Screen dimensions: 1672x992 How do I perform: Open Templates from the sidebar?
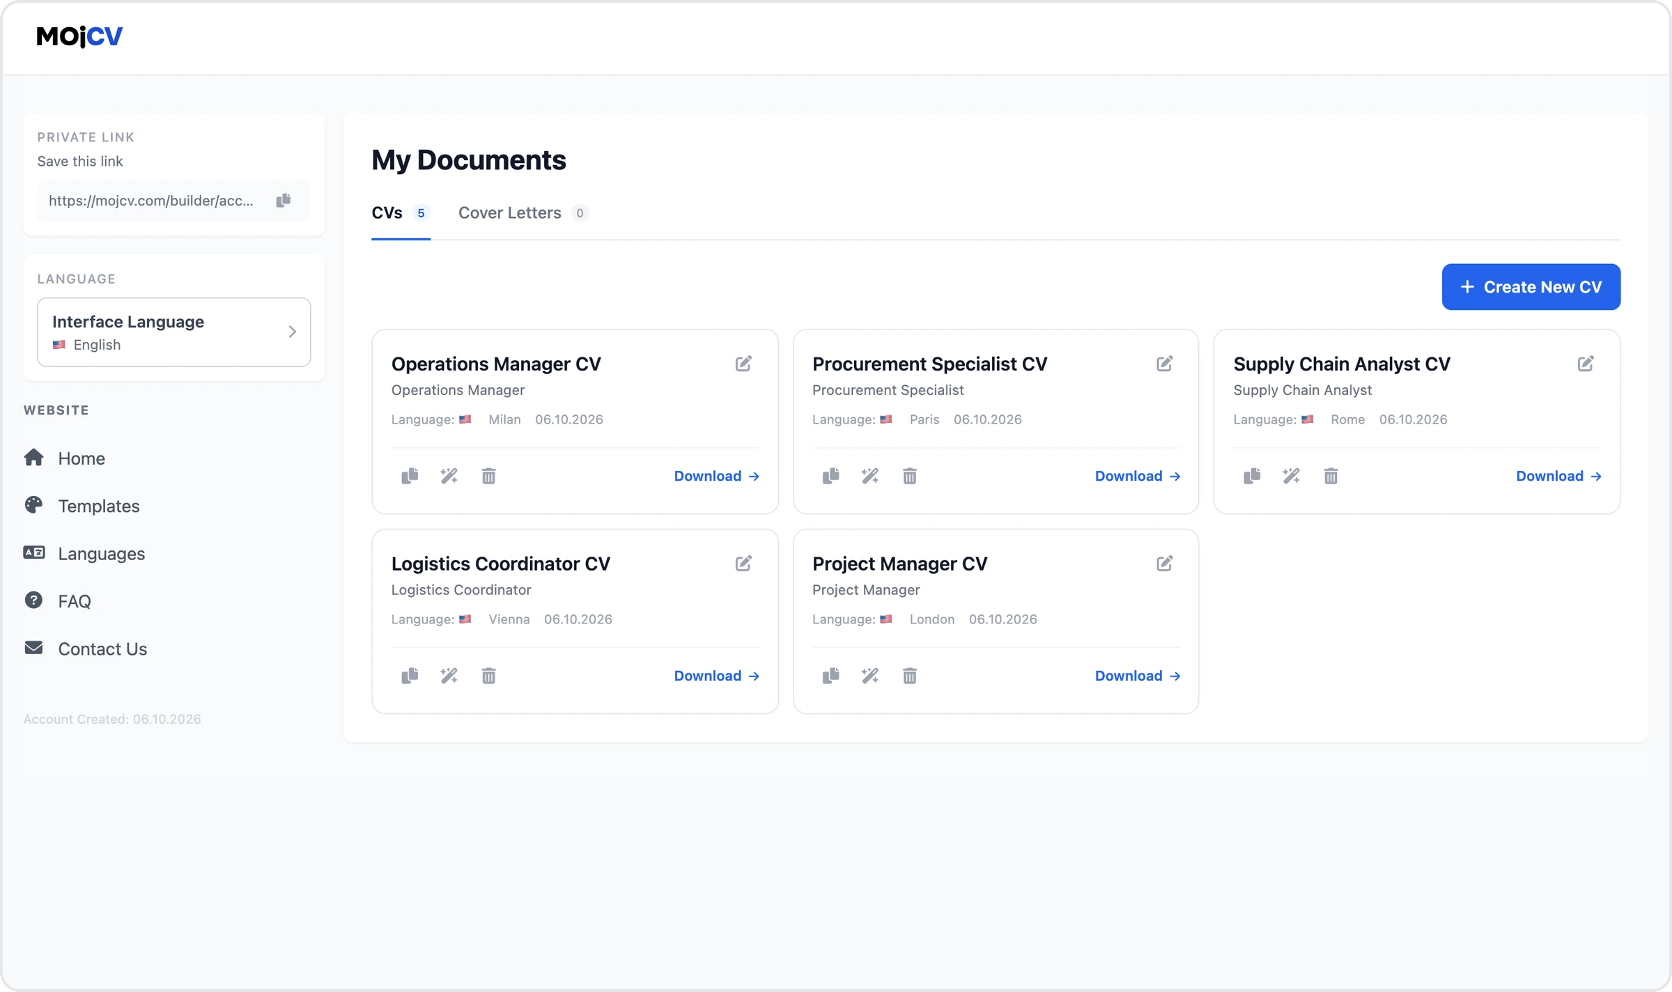(x=82, y=506)
